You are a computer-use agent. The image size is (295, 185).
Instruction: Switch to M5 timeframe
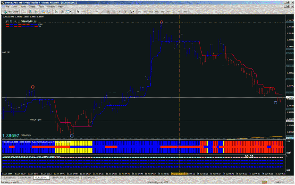click(x=145, y=12)
